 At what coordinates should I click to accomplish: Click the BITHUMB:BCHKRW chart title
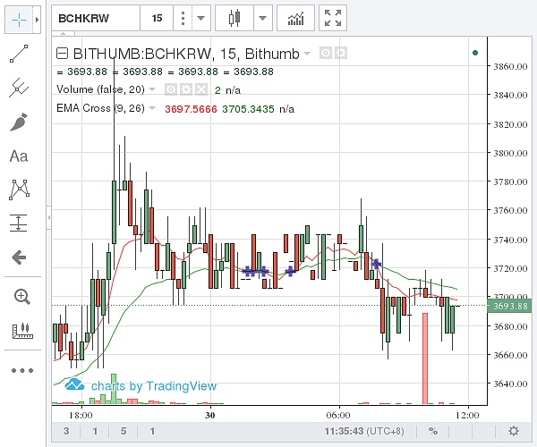click(x=186, y=54)
